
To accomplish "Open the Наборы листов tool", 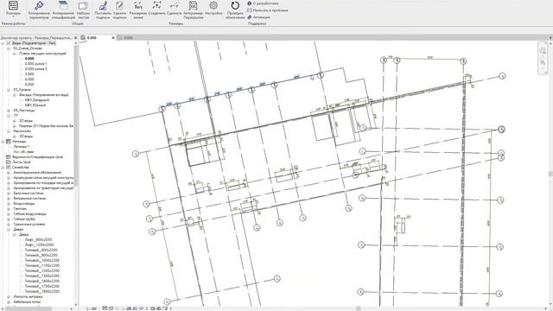I will coord(83,10).
